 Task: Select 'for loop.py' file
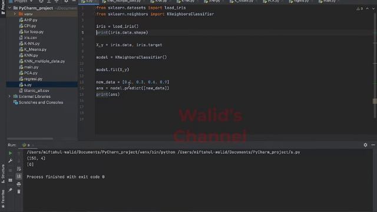coord(31,32)
